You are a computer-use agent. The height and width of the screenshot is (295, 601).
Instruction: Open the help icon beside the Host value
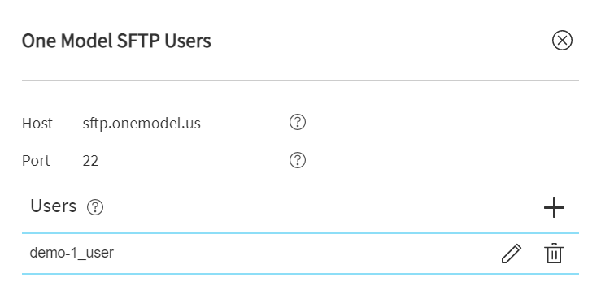(298, 123)
